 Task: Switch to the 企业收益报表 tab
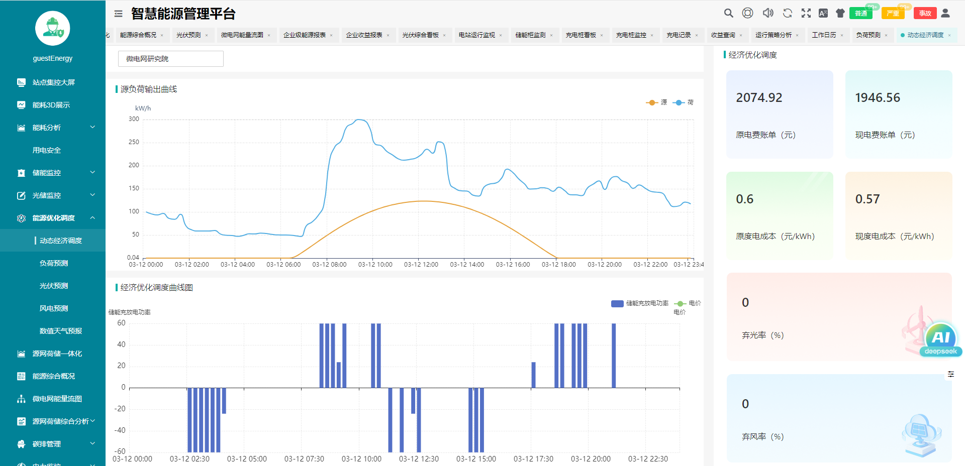point(364,35)
